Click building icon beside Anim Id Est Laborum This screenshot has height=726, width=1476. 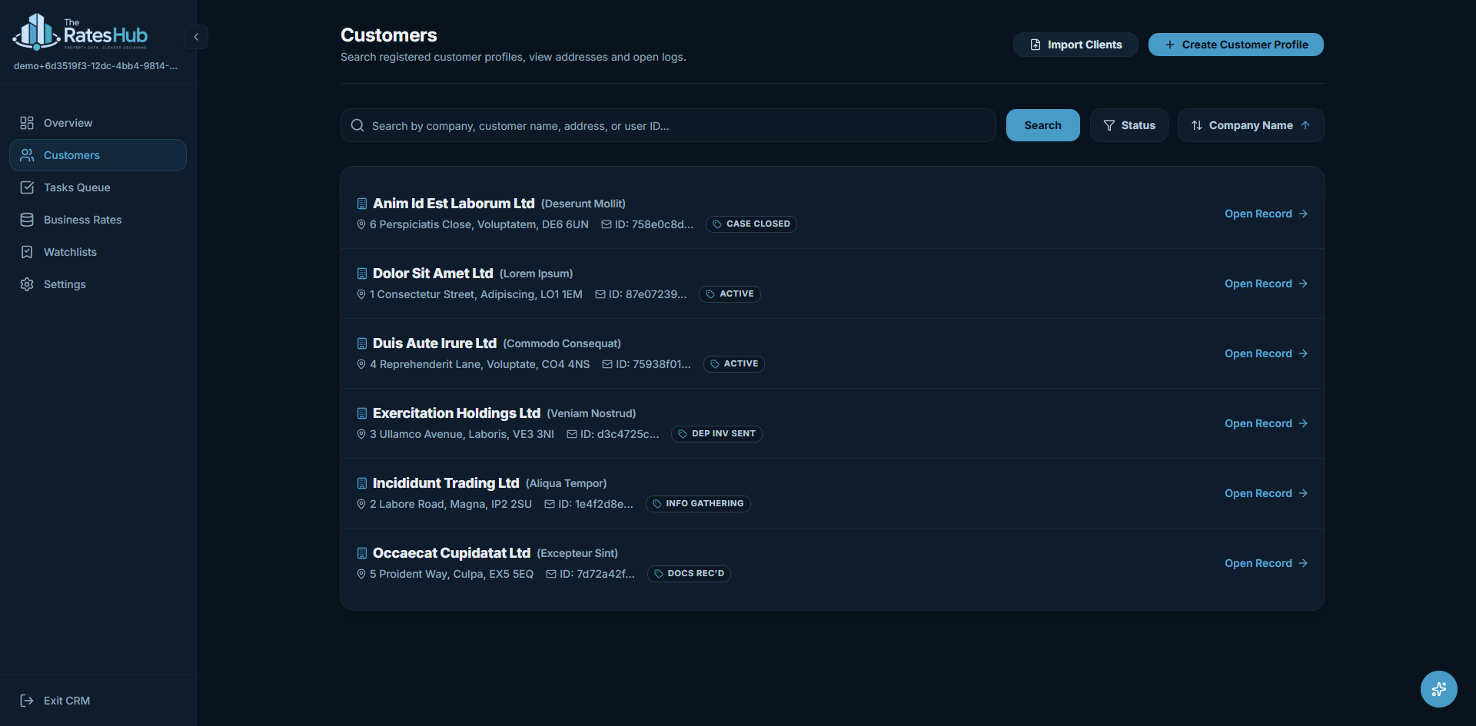(x=362, y=204)
